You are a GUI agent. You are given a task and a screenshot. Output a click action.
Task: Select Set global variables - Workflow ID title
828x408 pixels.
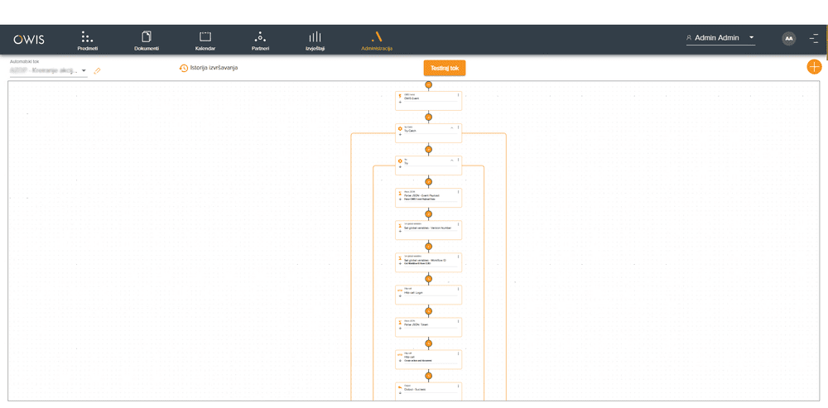coord(426,260)
